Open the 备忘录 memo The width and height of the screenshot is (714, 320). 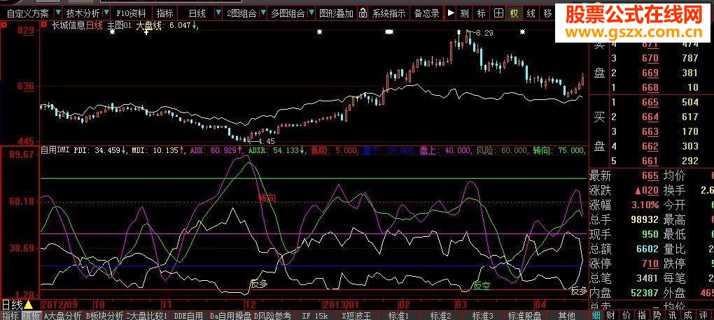(427, 13)
